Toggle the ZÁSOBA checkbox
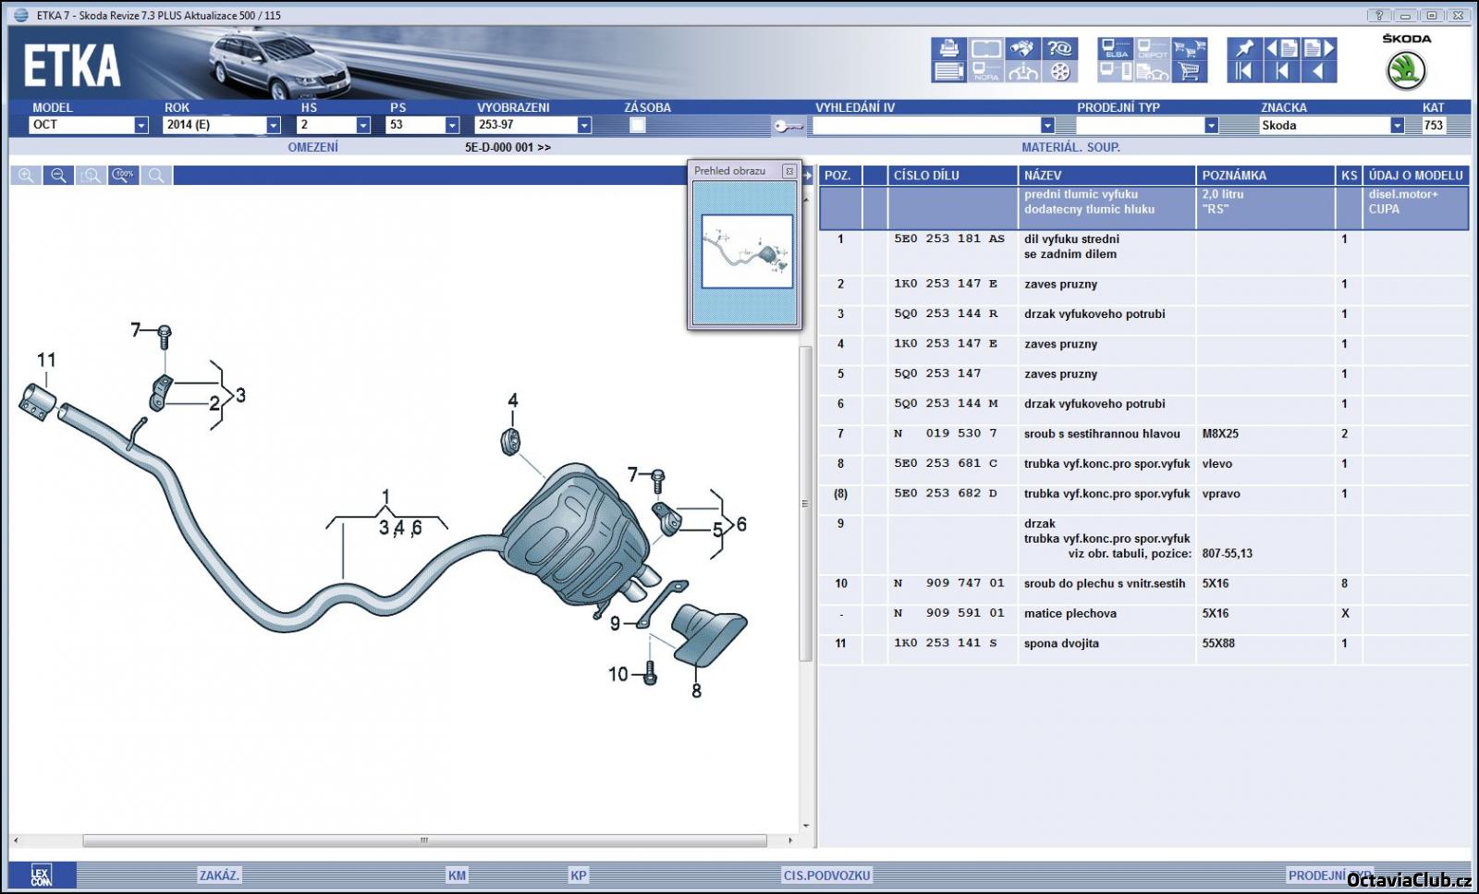 [x=637, y=125]
